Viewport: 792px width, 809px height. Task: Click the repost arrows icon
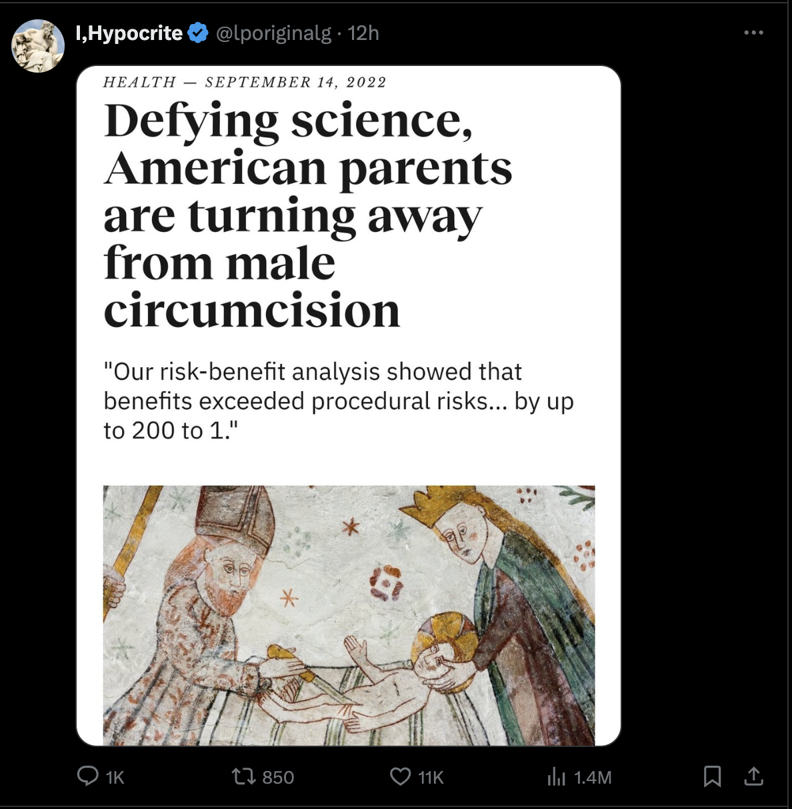click(x=243, y=776)
